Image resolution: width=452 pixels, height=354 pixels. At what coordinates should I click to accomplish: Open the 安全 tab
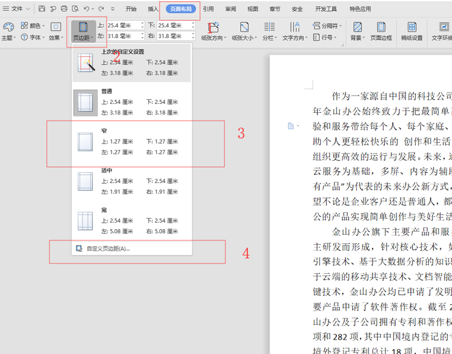(297, 9)
